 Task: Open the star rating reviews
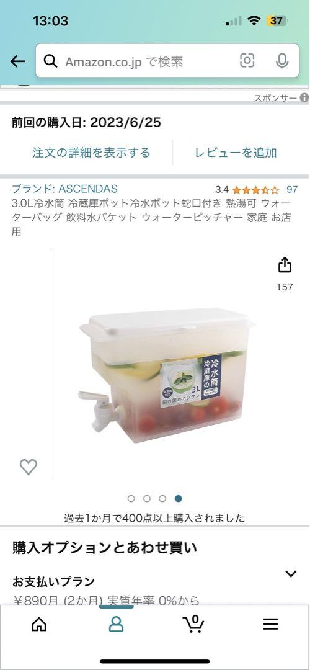tap(256, 189)
